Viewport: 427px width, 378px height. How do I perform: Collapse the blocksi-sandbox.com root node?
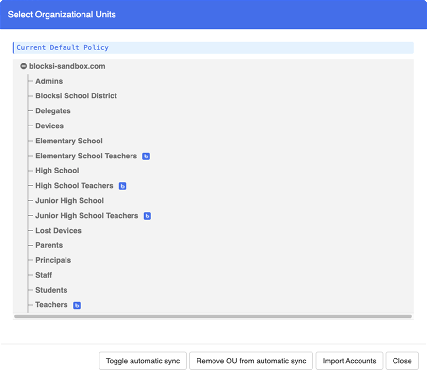(24, 66)
